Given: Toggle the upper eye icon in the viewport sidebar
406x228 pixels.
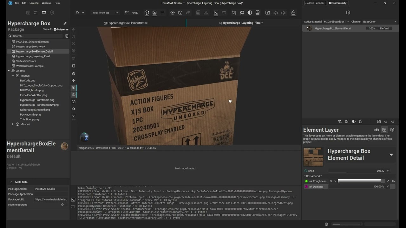Looking at the screenshot, I should click(x=74, y=88).
